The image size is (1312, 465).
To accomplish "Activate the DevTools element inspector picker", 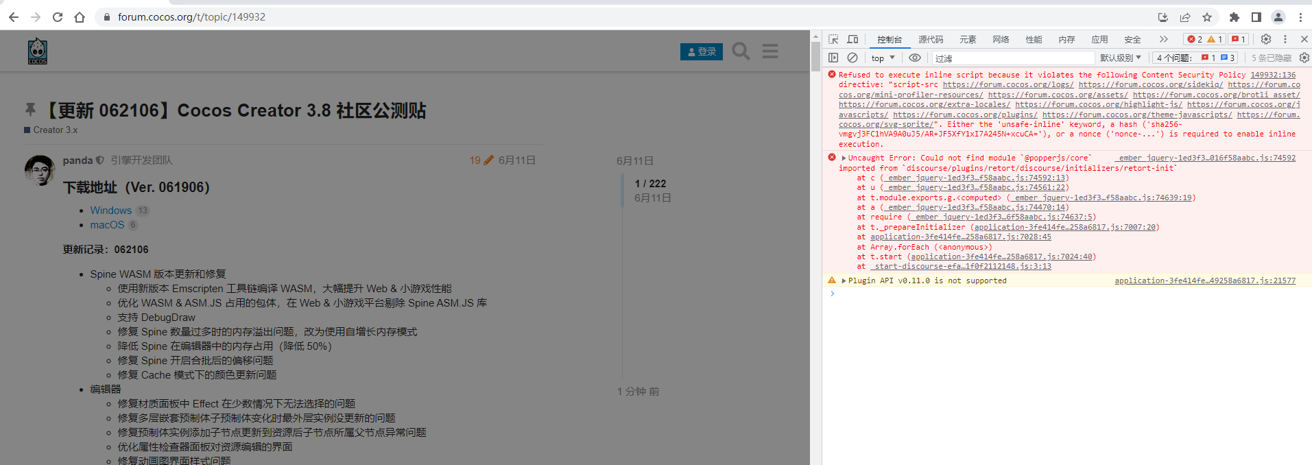I will coord(833,39).
